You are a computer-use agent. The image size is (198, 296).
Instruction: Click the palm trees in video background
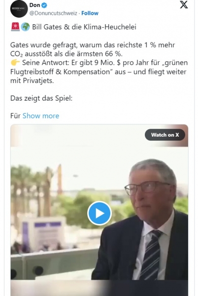pyautogui.click(x=32, y=190)
